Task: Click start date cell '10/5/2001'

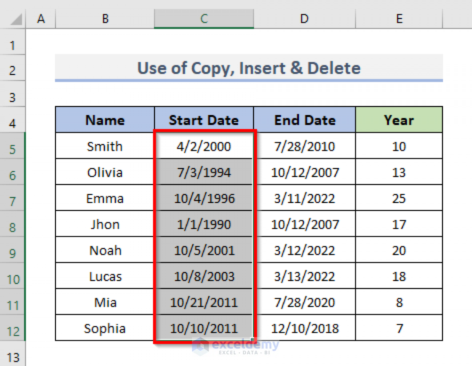Action: pyautogui.click(x=204, y=250)
